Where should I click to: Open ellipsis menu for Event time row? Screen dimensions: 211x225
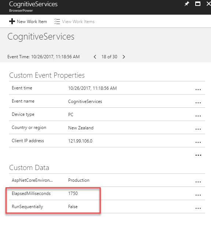point(198,90)
